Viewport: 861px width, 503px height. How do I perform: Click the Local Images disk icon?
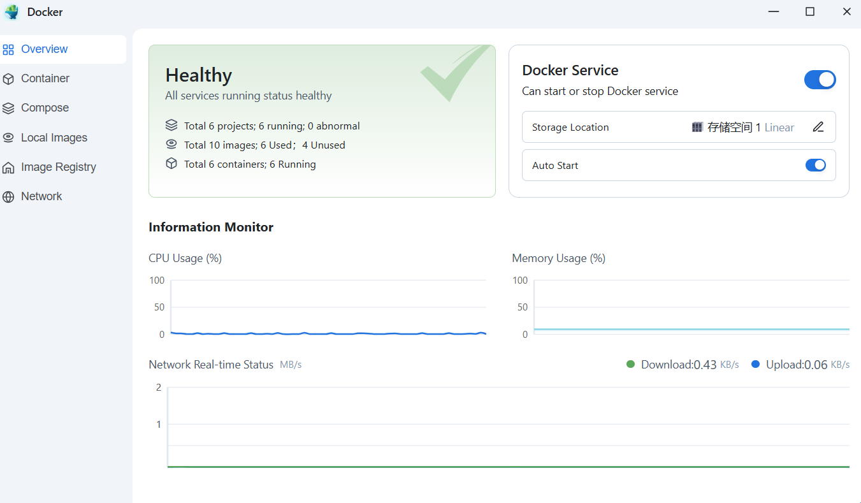tap(8, 138)
